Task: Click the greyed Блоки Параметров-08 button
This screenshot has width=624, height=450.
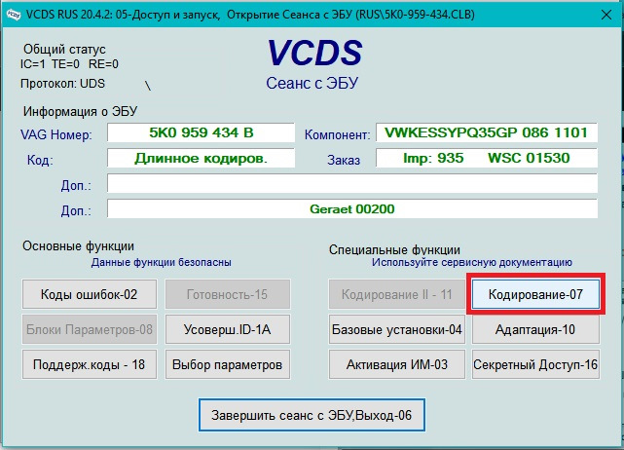Action: pyautogui.click(x=90, y=329)
